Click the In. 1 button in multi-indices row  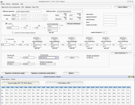click(37, 40)
